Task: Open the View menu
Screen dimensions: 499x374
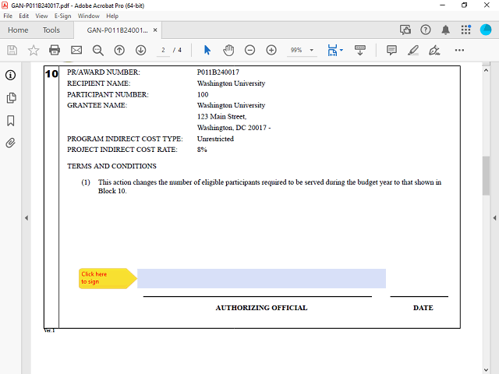Action: pos(41,16)
